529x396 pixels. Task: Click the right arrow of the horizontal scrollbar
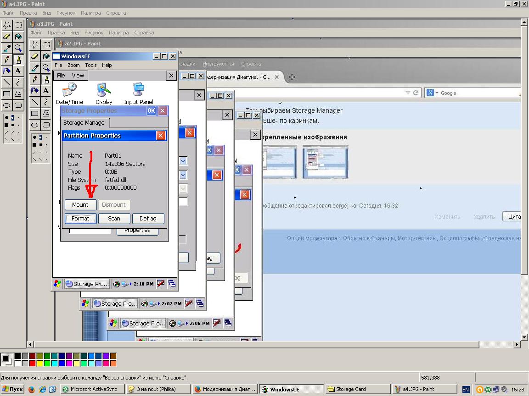pos(517,345)
